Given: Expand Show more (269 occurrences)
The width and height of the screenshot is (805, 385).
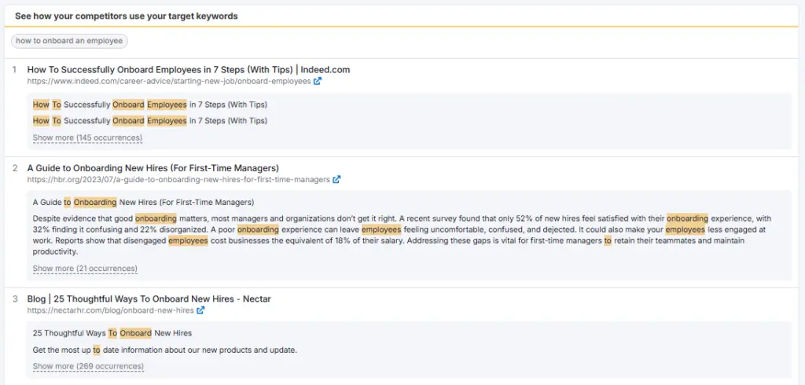Looking at the screenshot, I should pos(87,366).
